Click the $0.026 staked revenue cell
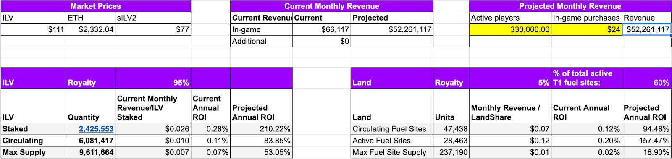Image resolution: width=672 pixels, height=159 pixels. point(153,129)
